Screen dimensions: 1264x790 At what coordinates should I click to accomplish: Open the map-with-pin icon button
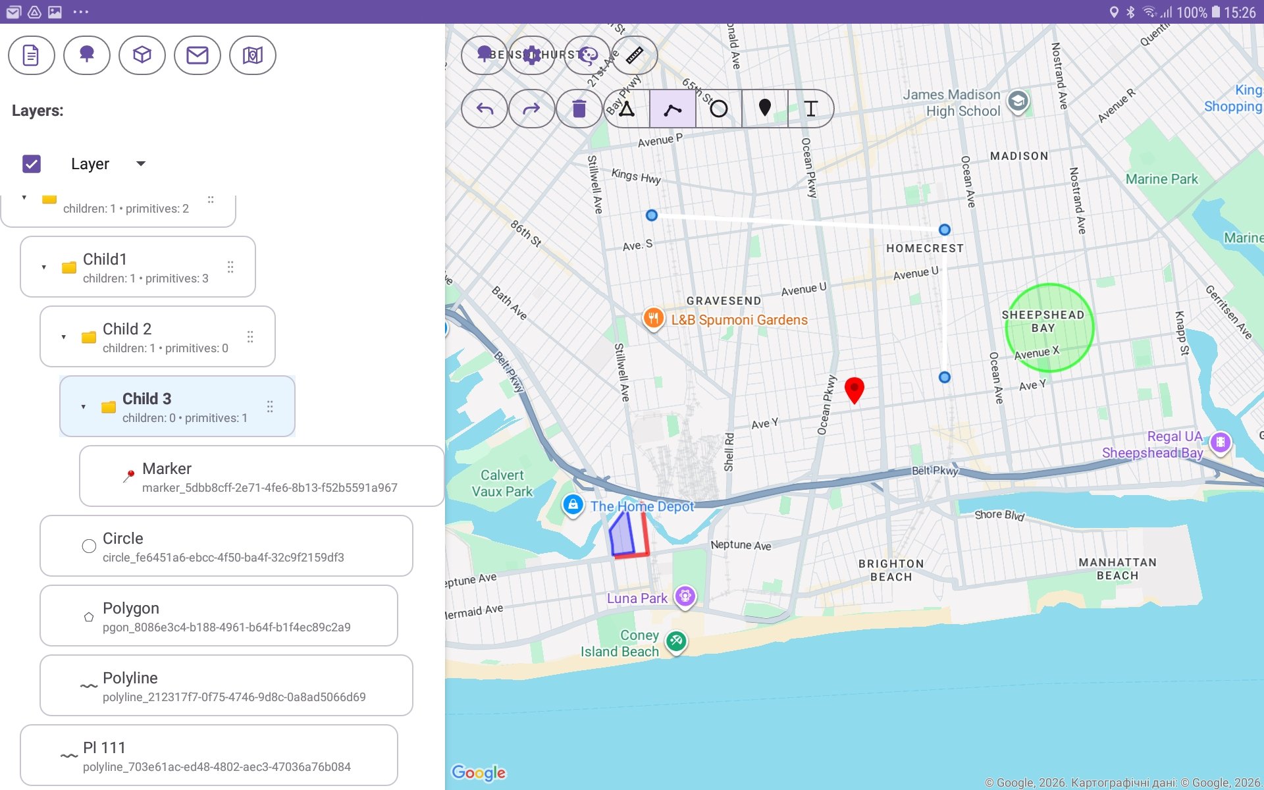tap(252, 55)
